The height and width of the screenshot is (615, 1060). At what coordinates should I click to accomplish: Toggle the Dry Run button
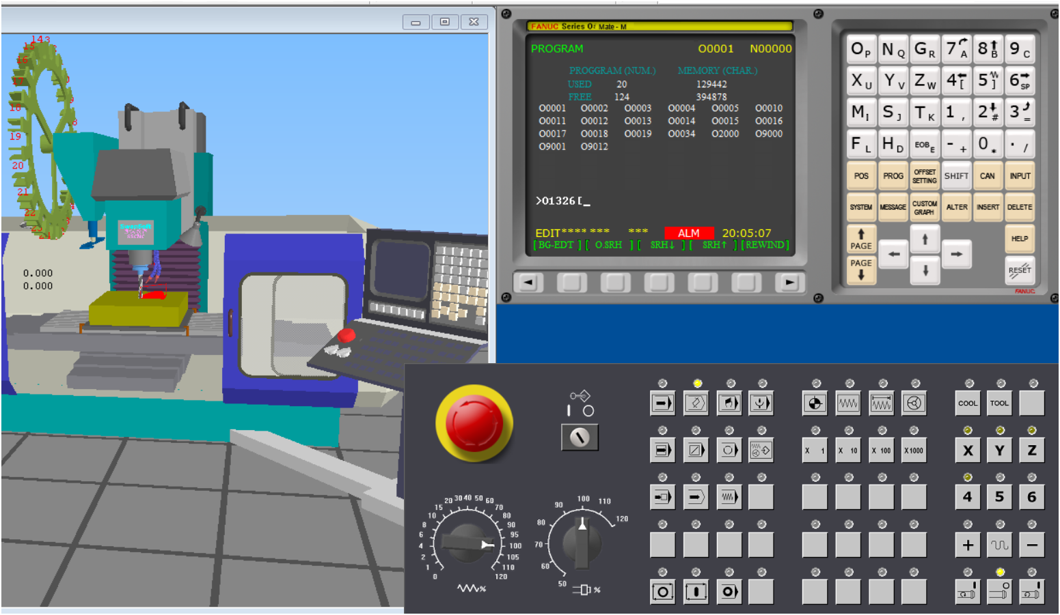pos(729,497)
